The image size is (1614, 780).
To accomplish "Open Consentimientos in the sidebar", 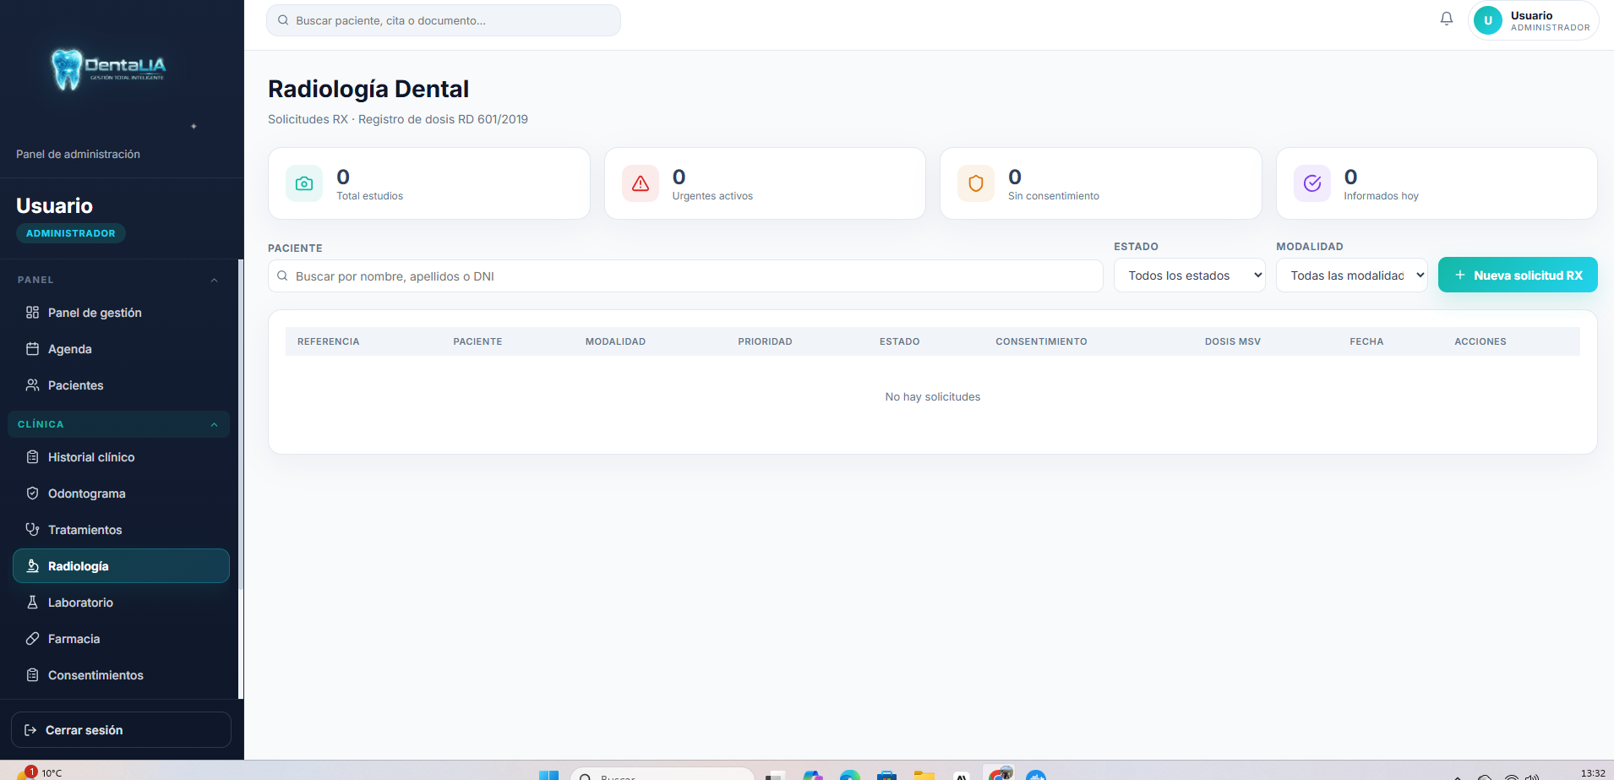I will [x=95, y=675].
